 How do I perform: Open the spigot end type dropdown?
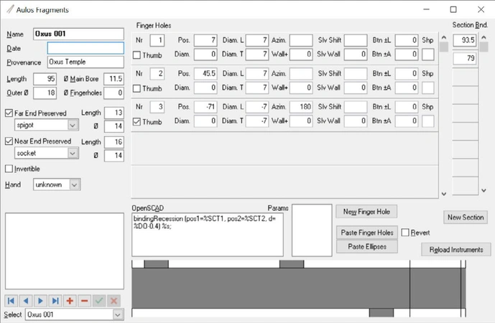tap(72, 124)
